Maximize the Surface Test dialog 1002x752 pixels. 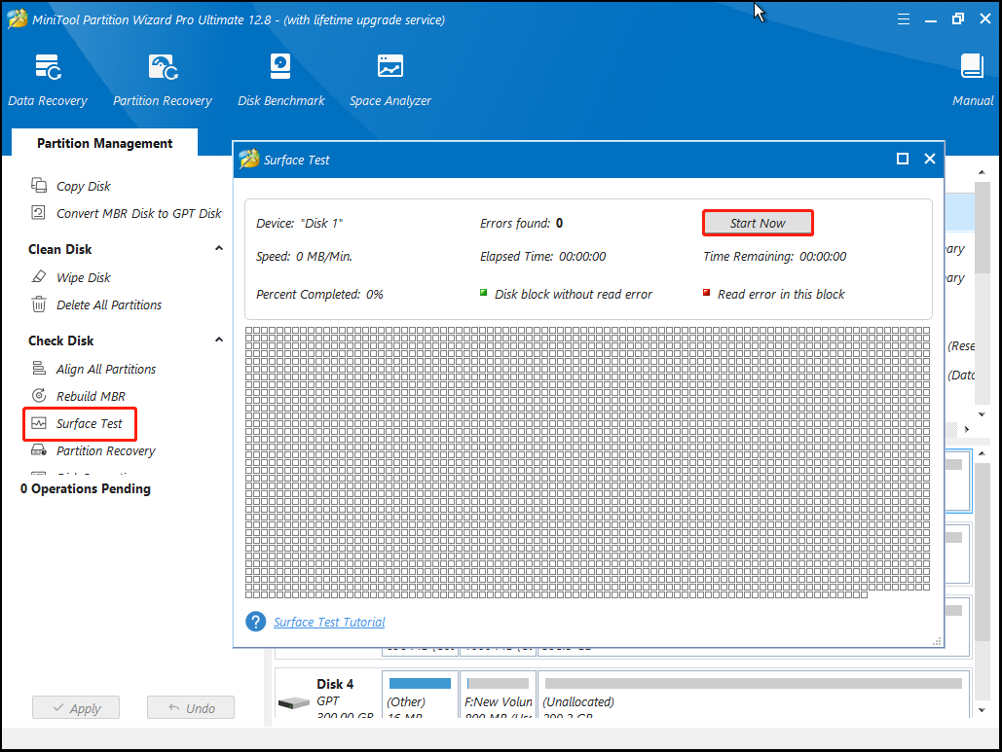[x=903, y=159]
